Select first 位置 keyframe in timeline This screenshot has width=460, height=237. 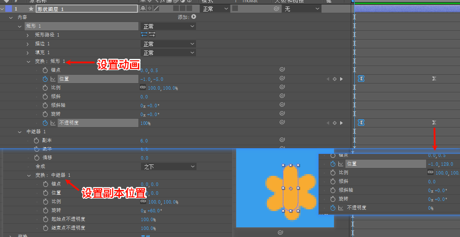(361, 78)
